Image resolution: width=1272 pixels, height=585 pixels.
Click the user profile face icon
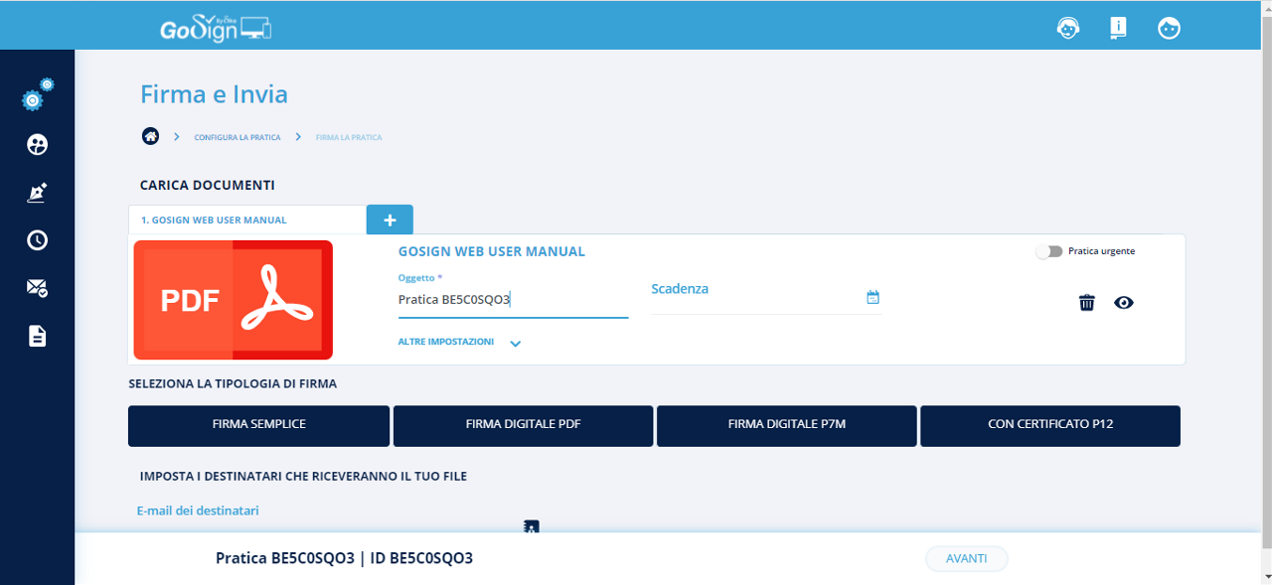pyautogui.click(x=1169, y=28)
